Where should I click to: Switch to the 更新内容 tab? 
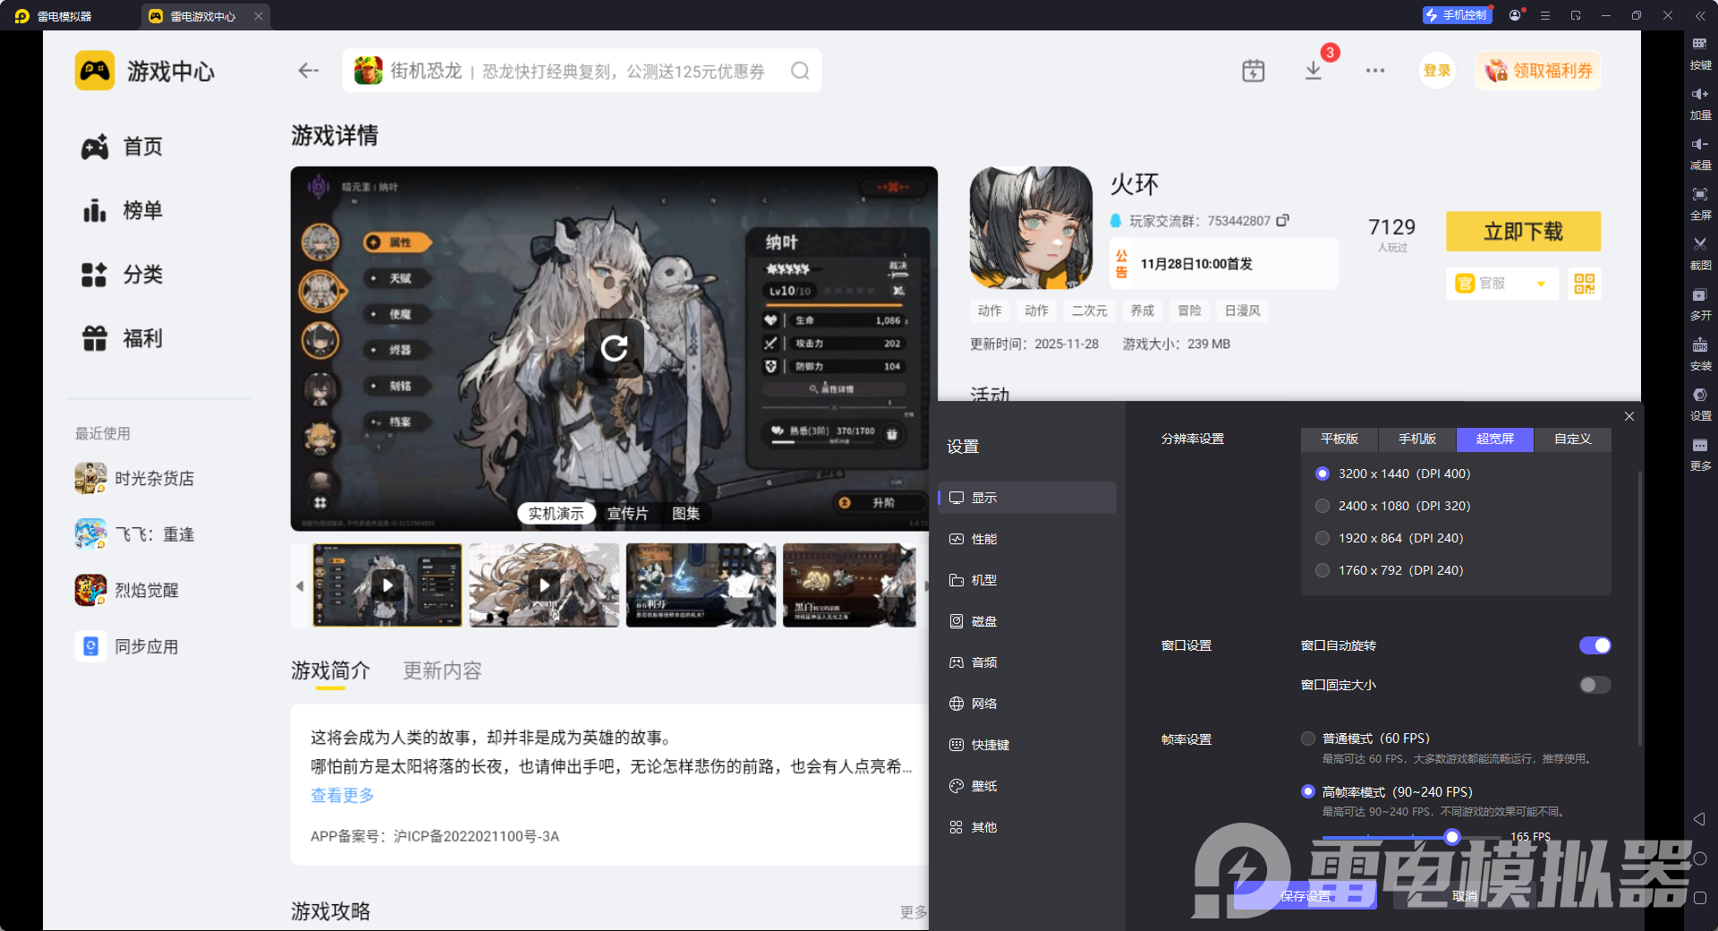(x=441, y=670)
